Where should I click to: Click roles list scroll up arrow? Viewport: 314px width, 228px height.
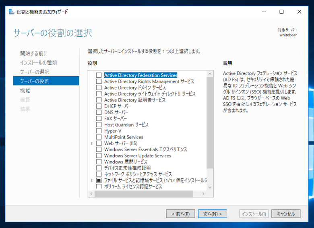[x=210, y=74]
